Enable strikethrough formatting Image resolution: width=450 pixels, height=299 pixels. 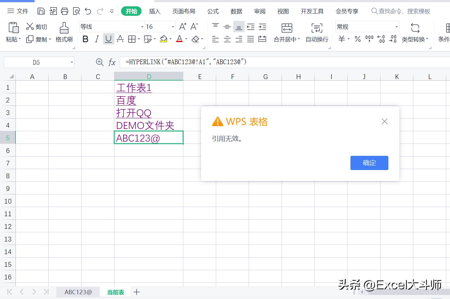(120, 39)
